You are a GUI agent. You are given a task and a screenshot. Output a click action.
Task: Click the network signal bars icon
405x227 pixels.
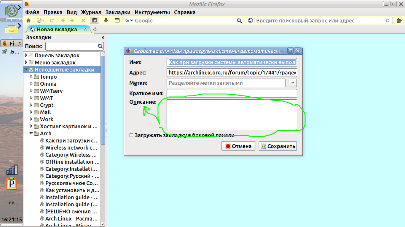coord(12,170)
